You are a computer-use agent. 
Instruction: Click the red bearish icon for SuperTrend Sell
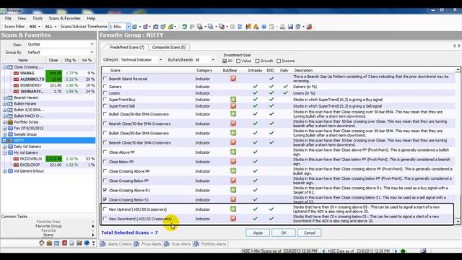[x=233, y=106]
